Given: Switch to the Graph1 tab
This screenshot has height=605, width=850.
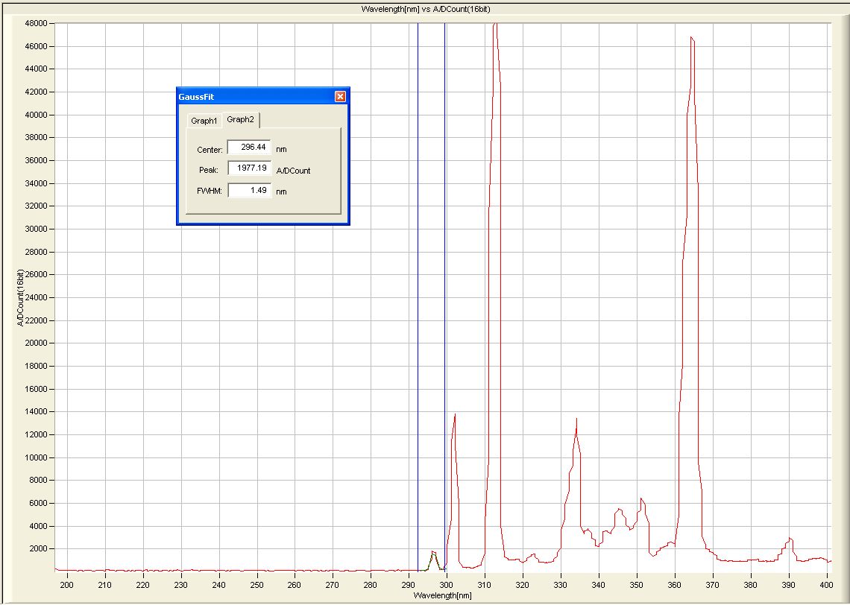Looking at the screenshot, I should [x=204, y=121].
